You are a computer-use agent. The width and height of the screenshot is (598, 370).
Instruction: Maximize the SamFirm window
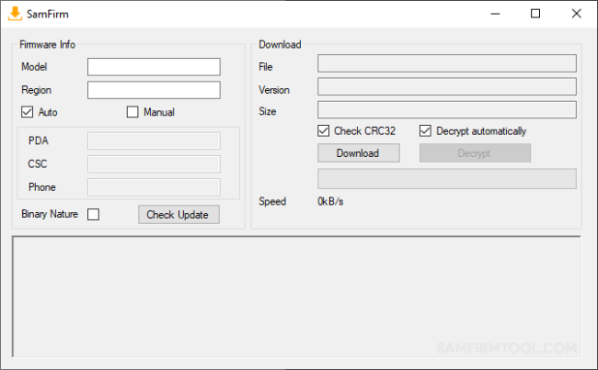[x=535, y=14]
